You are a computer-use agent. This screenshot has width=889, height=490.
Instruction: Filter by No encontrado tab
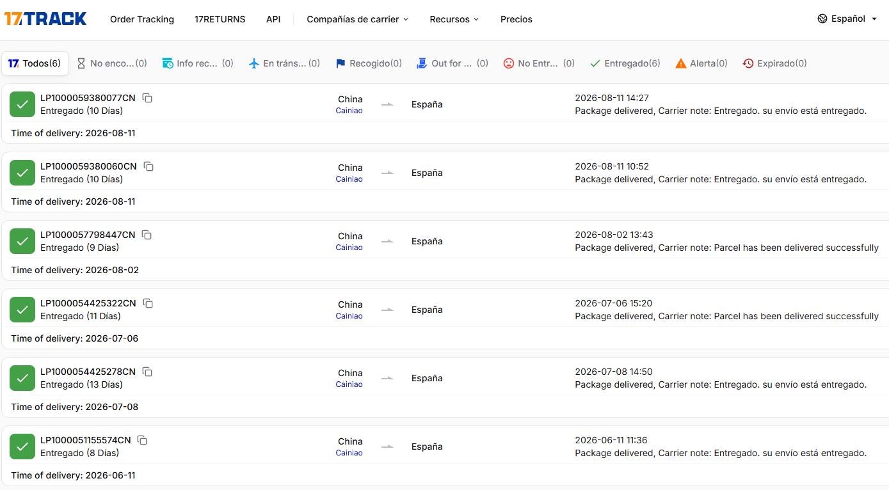[112, 63]
